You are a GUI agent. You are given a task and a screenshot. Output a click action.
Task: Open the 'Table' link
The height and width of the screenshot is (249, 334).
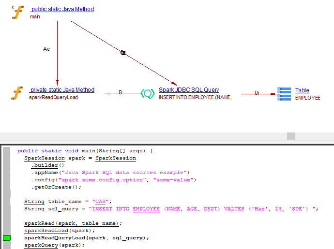tap(302, 90)
